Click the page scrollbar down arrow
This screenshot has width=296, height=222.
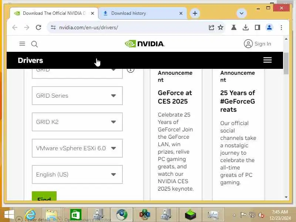point(286,197)
